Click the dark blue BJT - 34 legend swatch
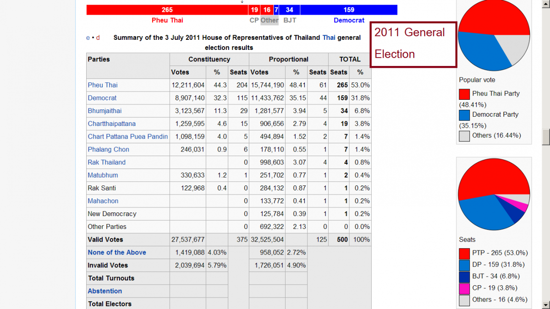550x309 pixels. click(x=464, y=277)
